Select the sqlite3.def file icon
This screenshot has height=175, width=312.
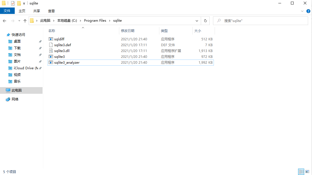(x=51, y=45)
